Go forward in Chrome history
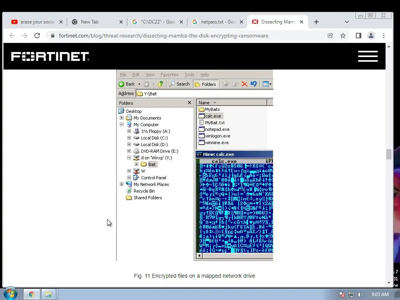 tap(25, 36)
